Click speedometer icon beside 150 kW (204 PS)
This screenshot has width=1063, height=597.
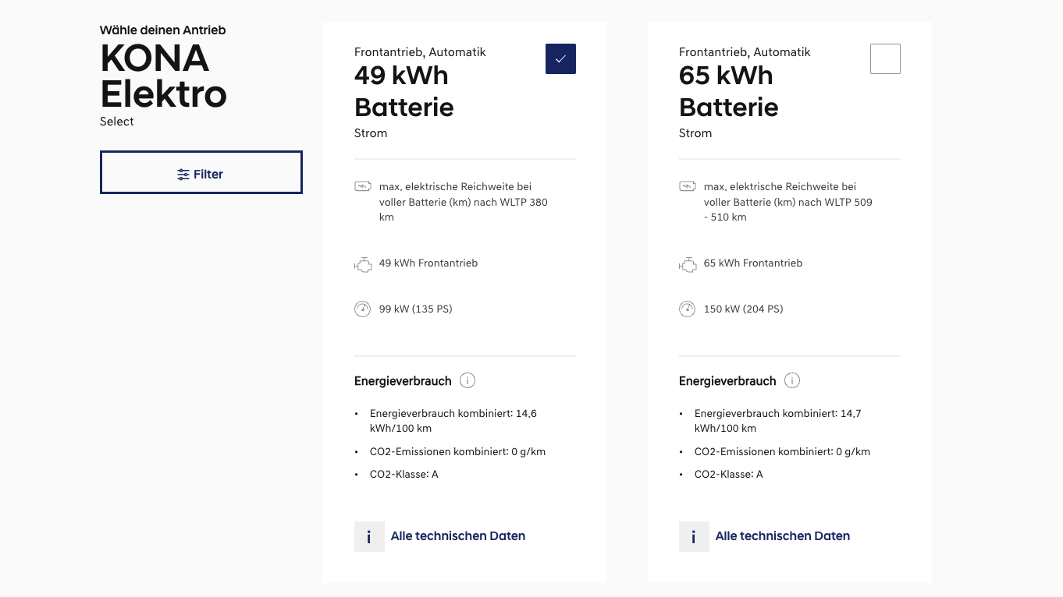(688, 309)
